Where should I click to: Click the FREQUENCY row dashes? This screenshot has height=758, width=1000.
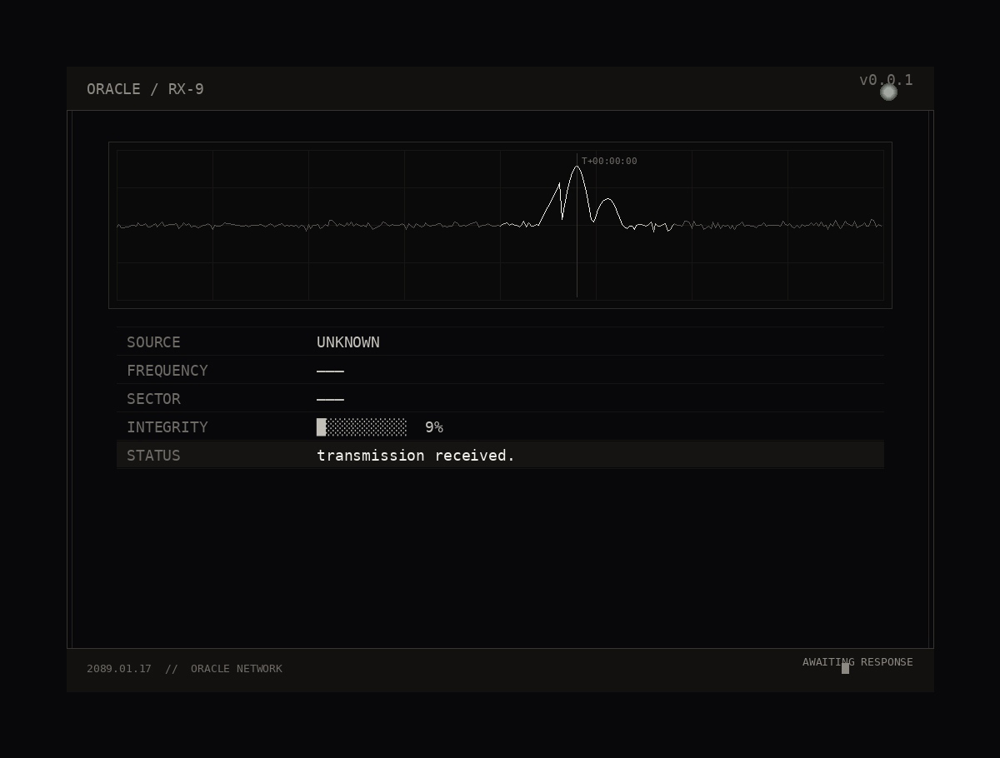coord(330,370)
